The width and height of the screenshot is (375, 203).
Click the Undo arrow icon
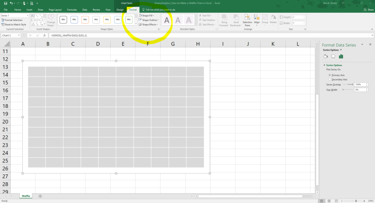11,3
